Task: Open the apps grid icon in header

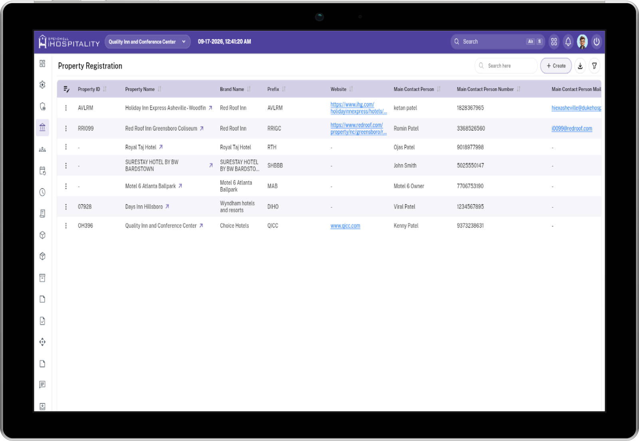Action: click(554, 42)
